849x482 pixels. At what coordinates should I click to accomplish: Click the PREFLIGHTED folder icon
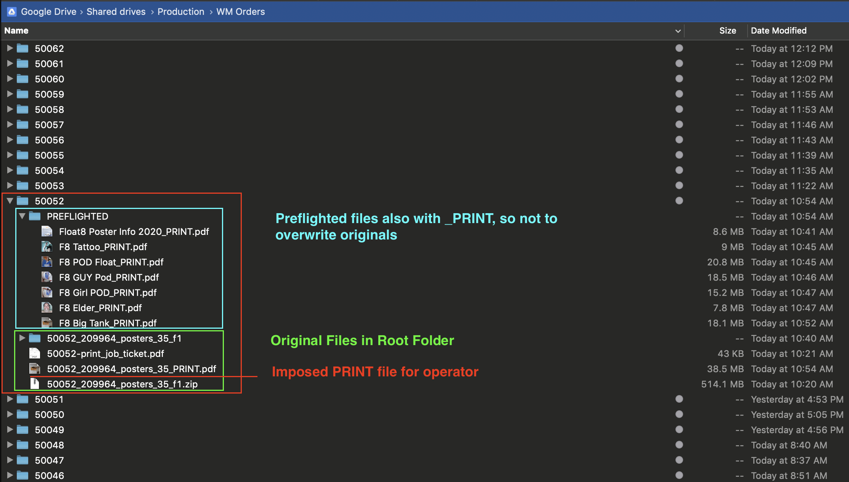(x=35, y=216)
